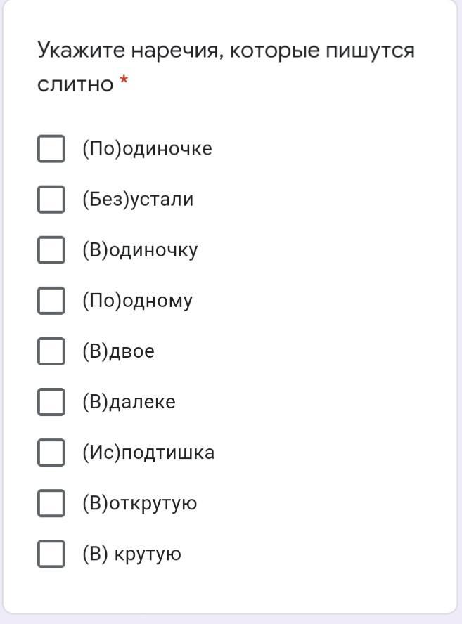This screenshot has height=624, width=462.
Task: Click the (Без)устали answer label text
Action: pyautogui.click(x=138, y=200)
